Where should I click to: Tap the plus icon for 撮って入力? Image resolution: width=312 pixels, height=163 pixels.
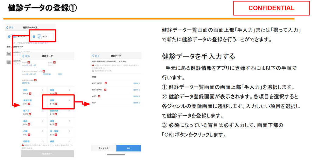[9, 36]
